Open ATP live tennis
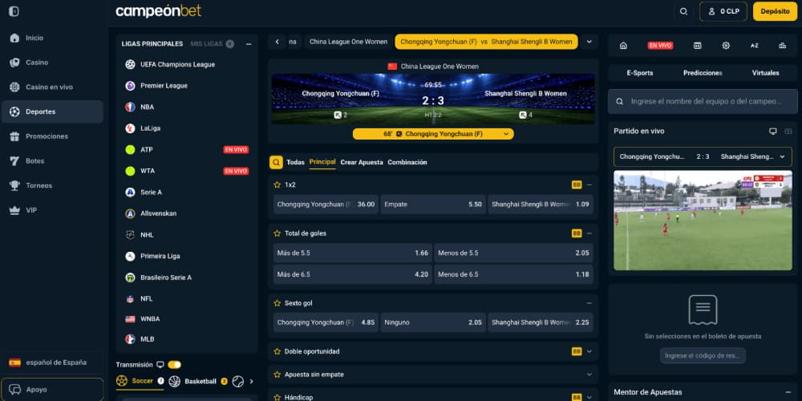Screen dimensions: 802x401 click(x=187, y=150)
